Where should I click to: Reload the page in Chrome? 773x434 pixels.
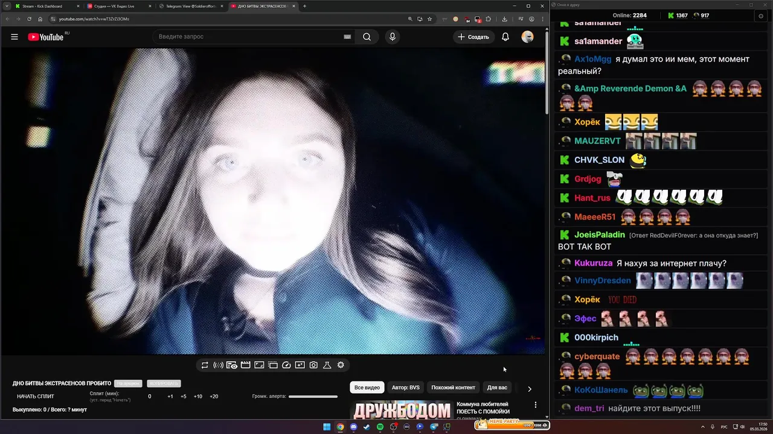pos(29,19)
